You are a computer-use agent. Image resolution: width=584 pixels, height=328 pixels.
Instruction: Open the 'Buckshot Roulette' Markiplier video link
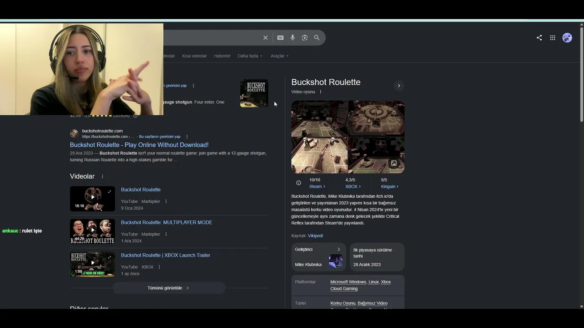click(x=141, y=190)
